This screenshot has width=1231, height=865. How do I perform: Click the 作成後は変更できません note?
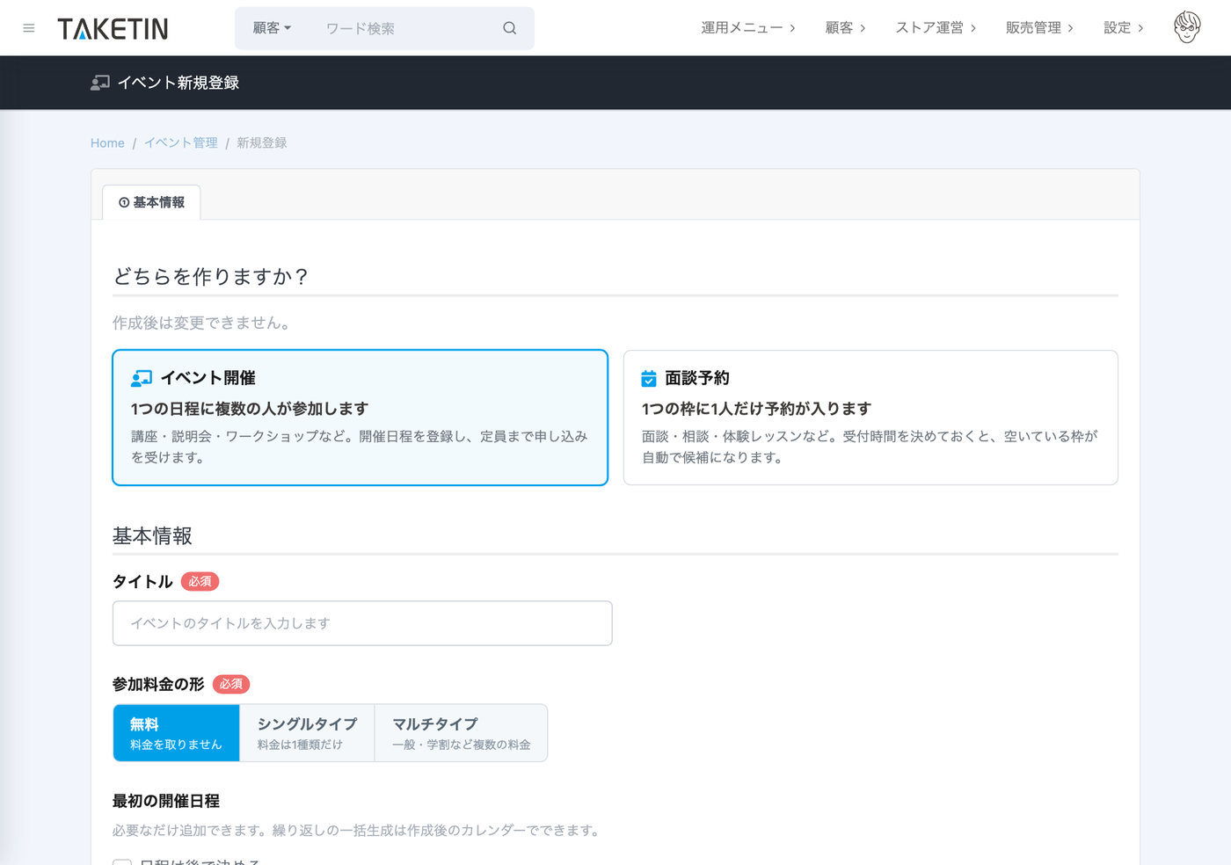(202, 323)
